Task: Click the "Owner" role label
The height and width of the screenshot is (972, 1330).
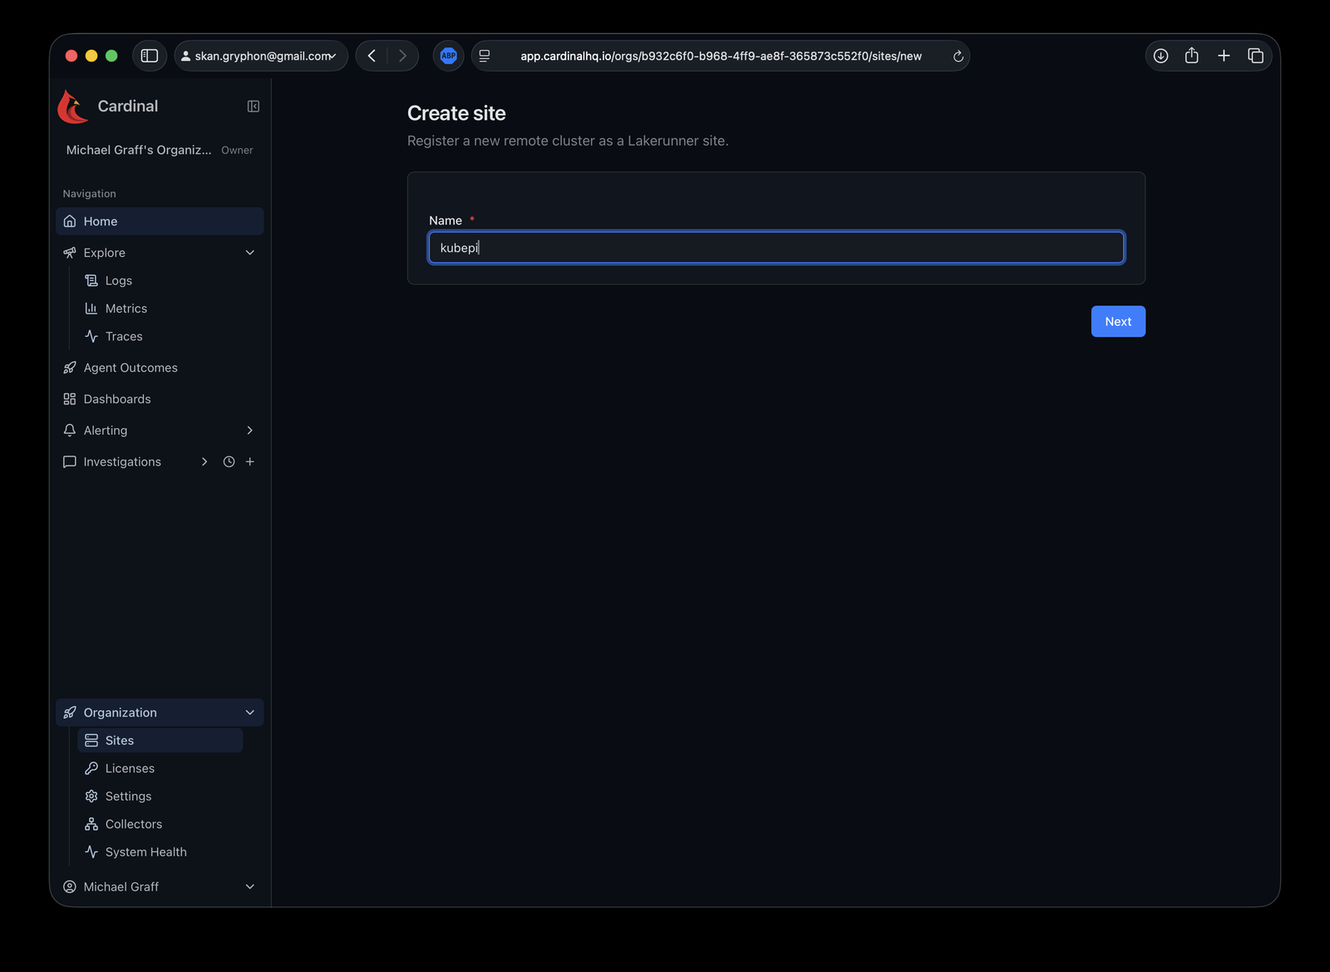Action: pos(237,150)
